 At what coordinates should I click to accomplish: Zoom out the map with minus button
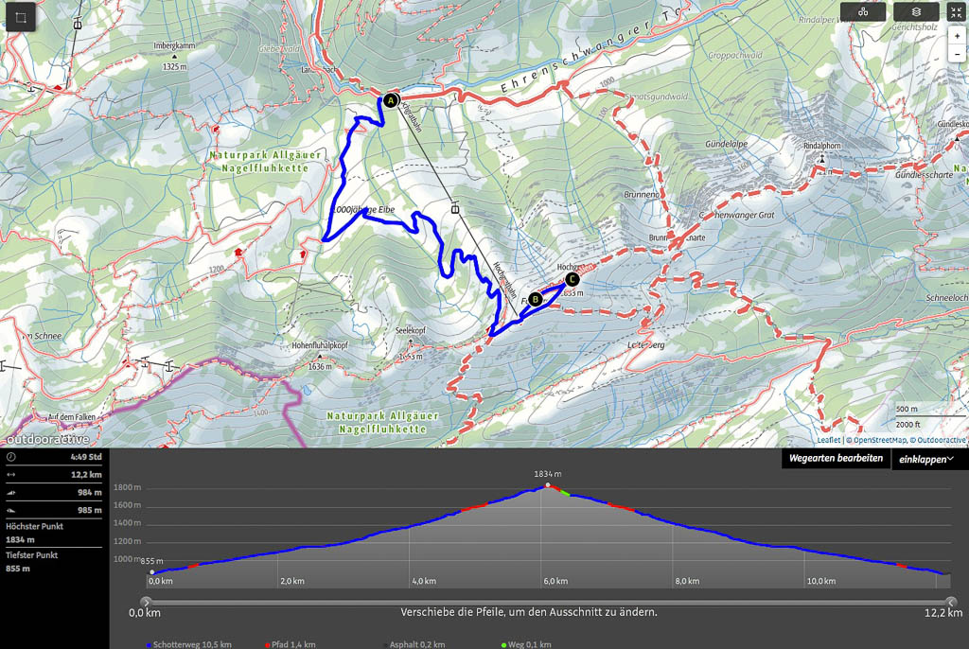click(956, 55)
